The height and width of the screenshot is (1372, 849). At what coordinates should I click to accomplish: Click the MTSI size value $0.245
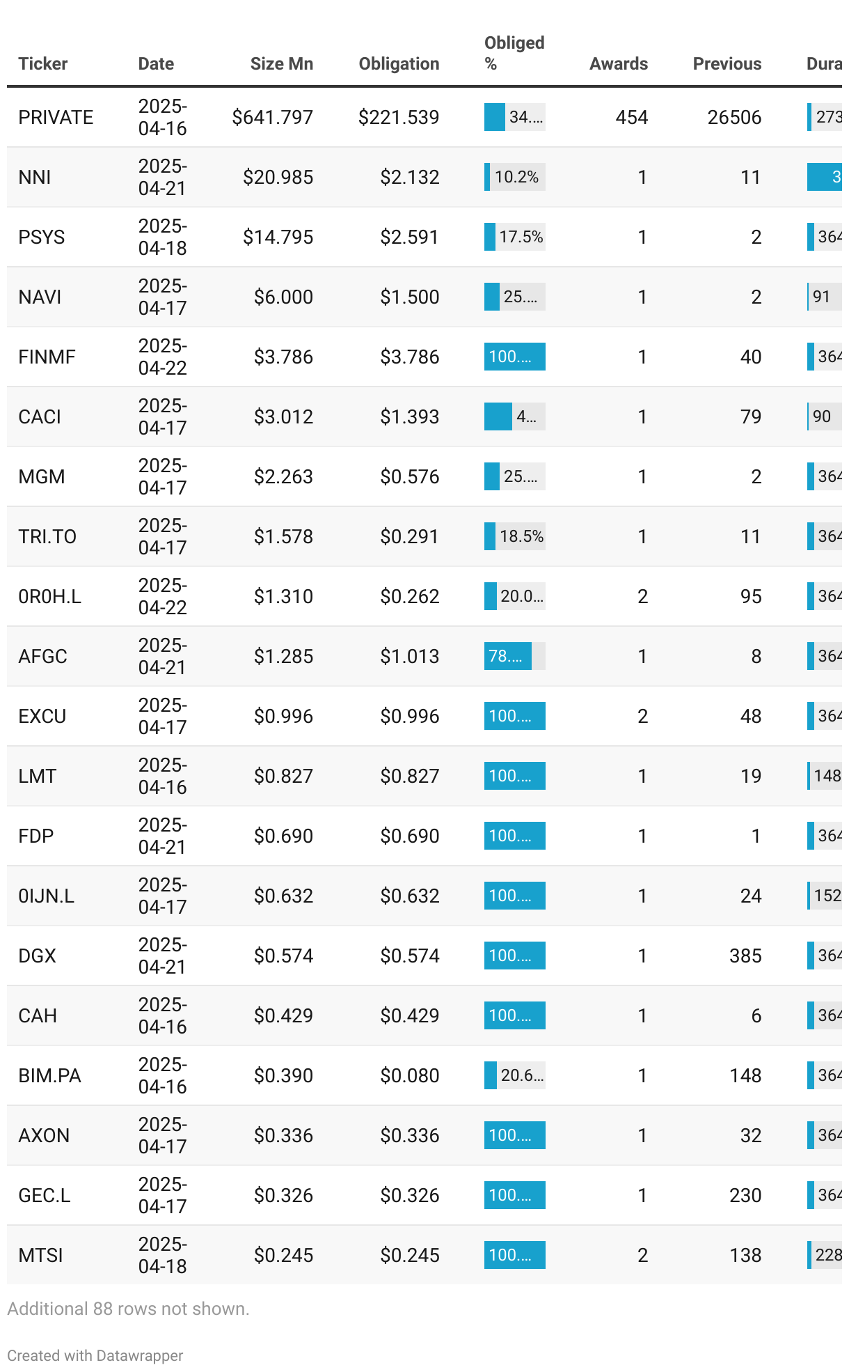pos(283,1255)
